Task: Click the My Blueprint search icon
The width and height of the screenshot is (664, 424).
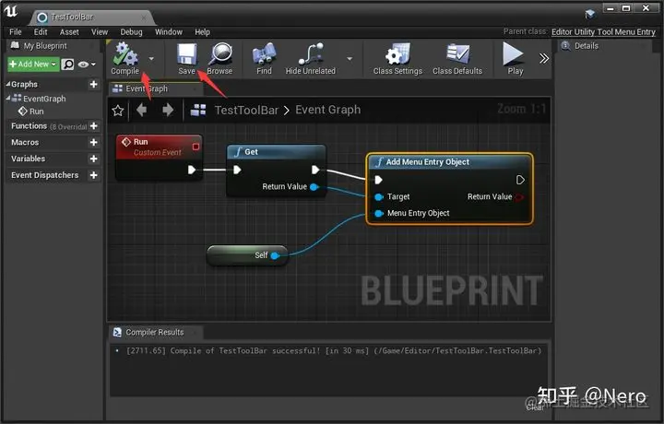Action: coord(67,65)
